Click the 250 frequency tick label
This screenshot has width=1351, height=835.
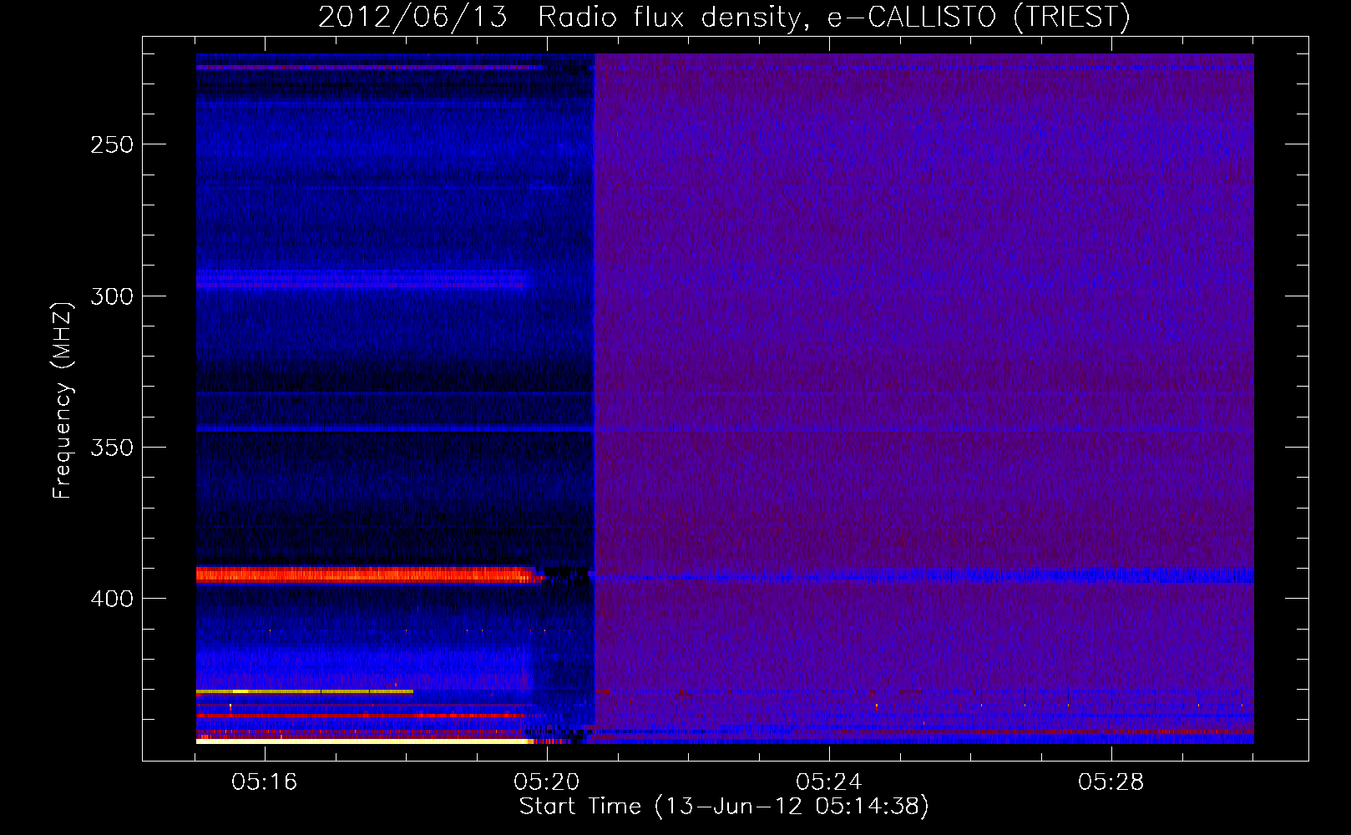click(x=112, y=144)
